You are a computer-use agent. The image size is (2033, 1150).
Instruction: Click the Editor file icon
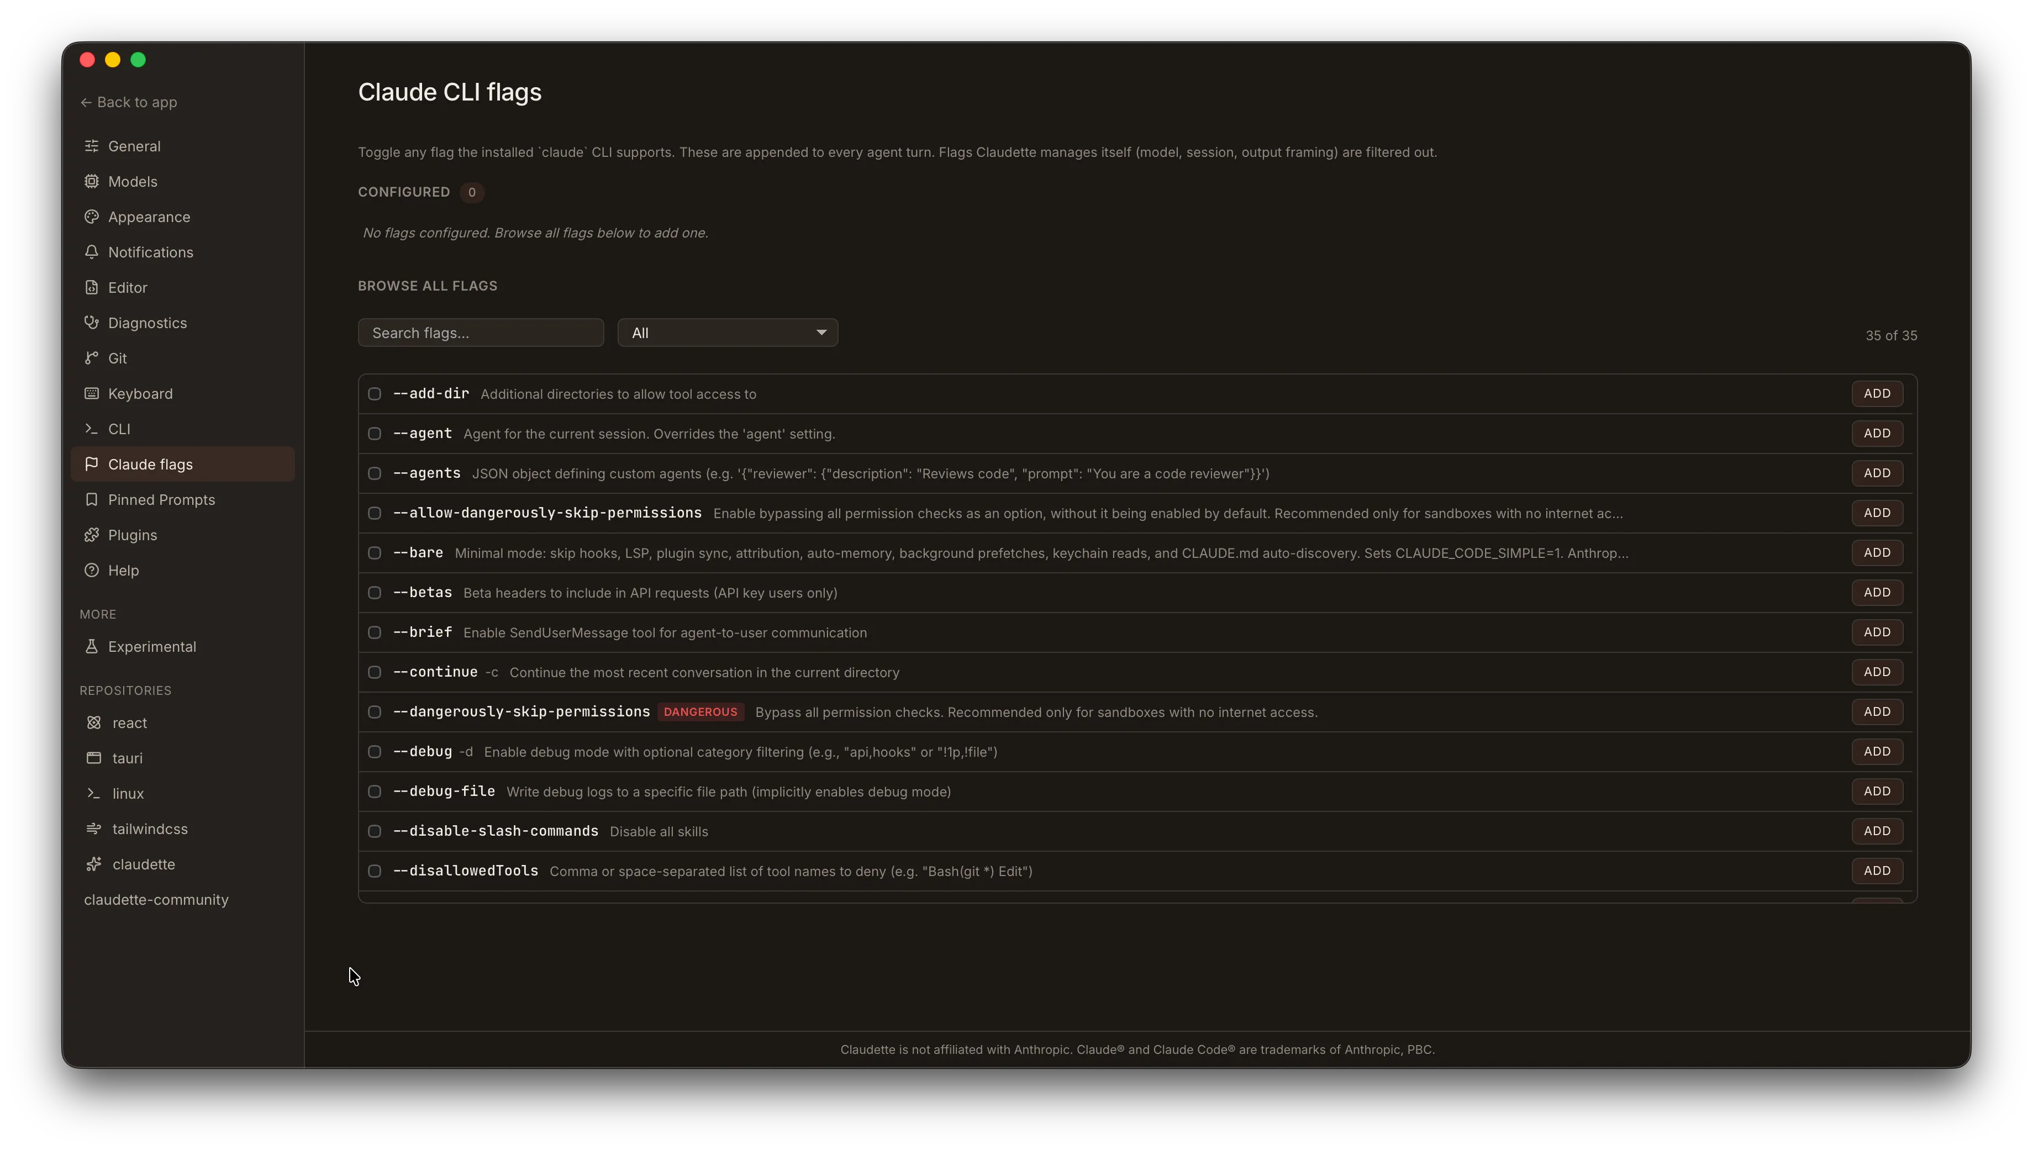pyautogui.click(x=92, y=287)
